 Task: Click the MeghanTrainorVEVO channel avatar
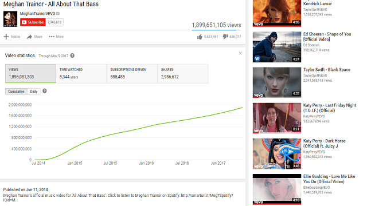coord(10,19)
